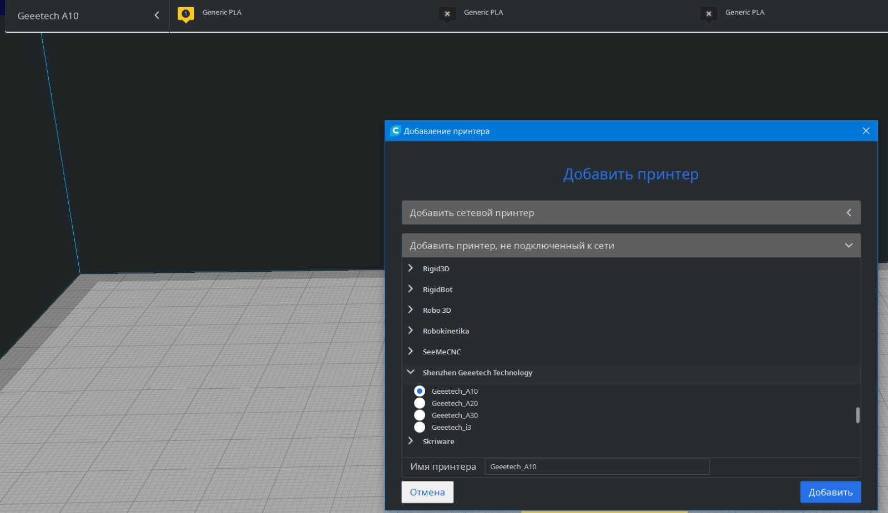Image resolution: width=888 pixels, height=513 pixels.
Task: Collapse the non-networked printer section chevron
Action: click(849, 245)
